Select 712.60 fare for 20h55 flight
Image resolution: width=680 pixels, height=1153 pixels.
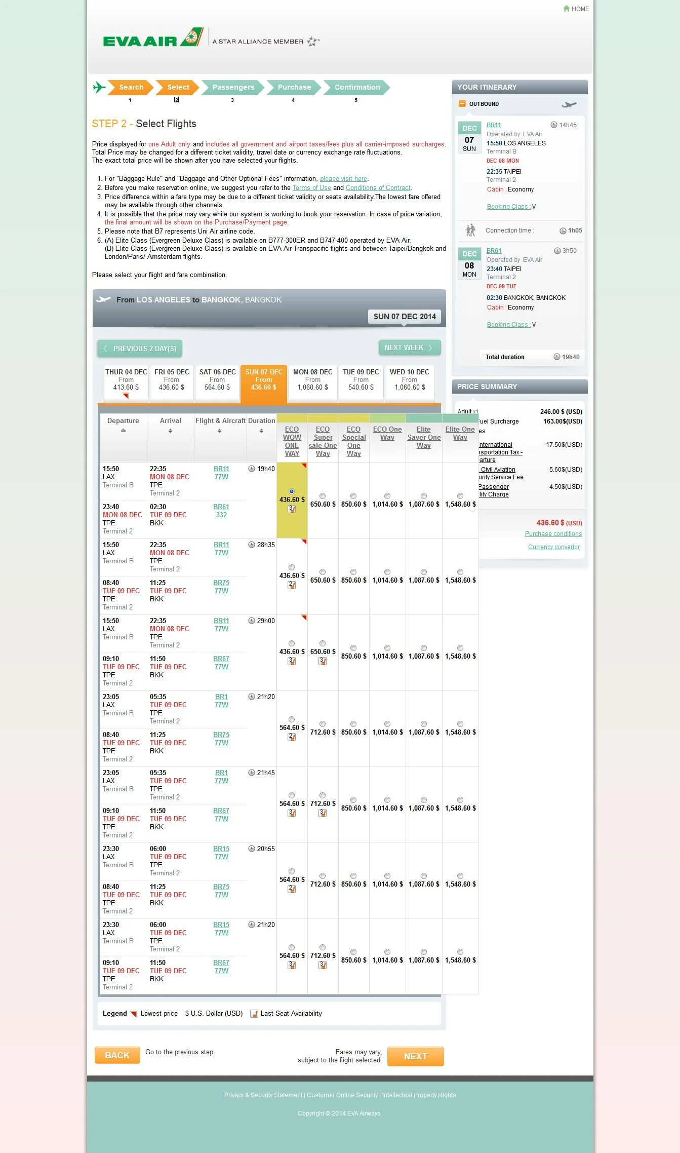point(323,876)
